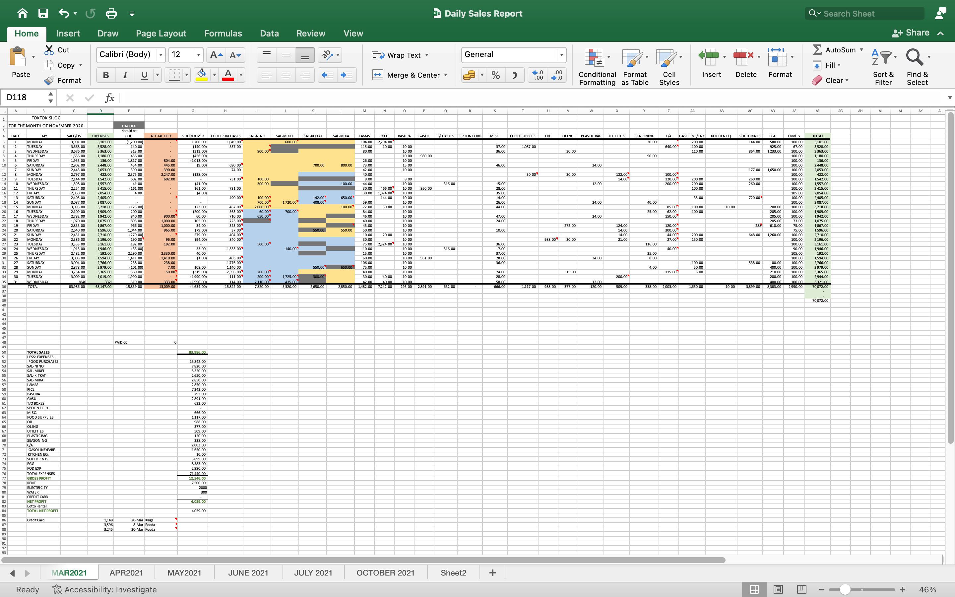Click the Redo arrow icon
Viewport: 955px width, 597px height.
[91, 13]
